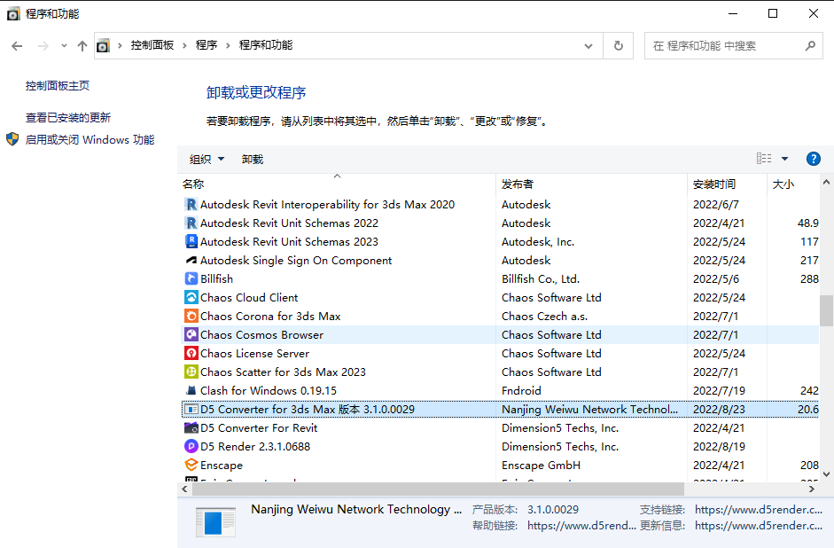The width and height of the screenshot is (834, 548).
Task: Click the vertical scrollbar down arrow
Action: 826,474
